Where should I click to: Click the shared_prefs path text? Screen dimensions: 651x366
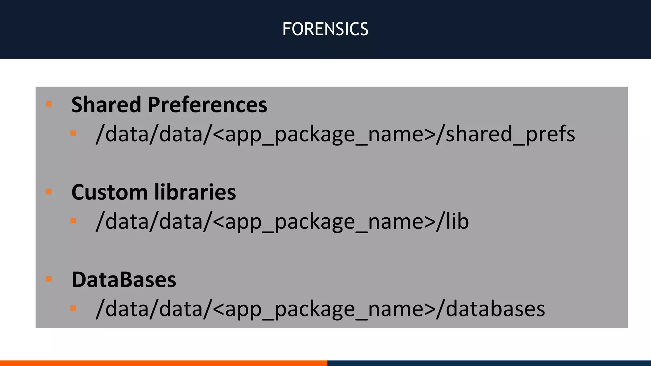335,134
